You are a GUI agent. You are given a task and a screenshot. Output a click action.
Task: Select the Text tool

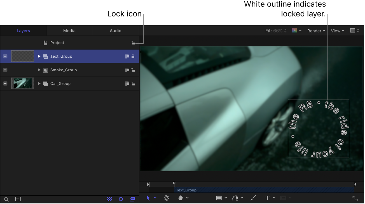tap(267, 198)
